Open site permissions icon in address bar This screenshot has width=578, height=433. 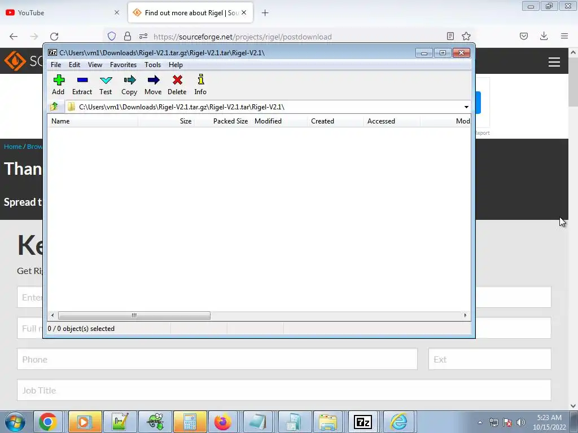coord(143,36)
